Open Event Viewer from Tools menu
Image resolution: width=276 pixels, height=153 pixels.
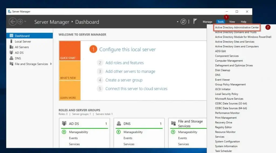click(222, 80)
